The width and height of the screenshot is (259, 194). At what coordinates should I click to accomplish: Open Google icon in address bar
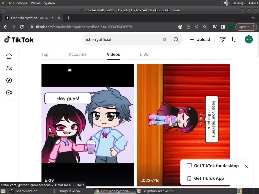point(180,27)
